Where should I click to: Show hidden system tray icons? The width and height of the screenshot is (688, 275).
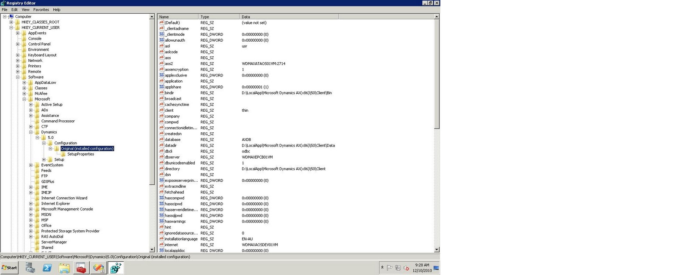point(382,268)
